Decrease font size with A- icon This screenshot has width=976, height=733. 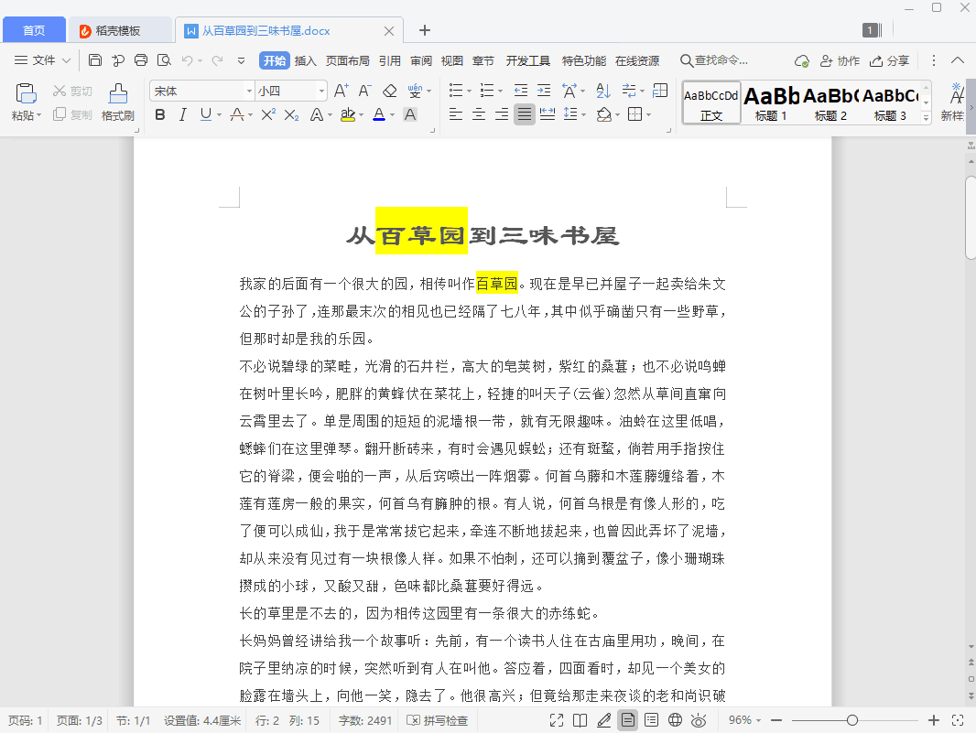click(364, 91)
